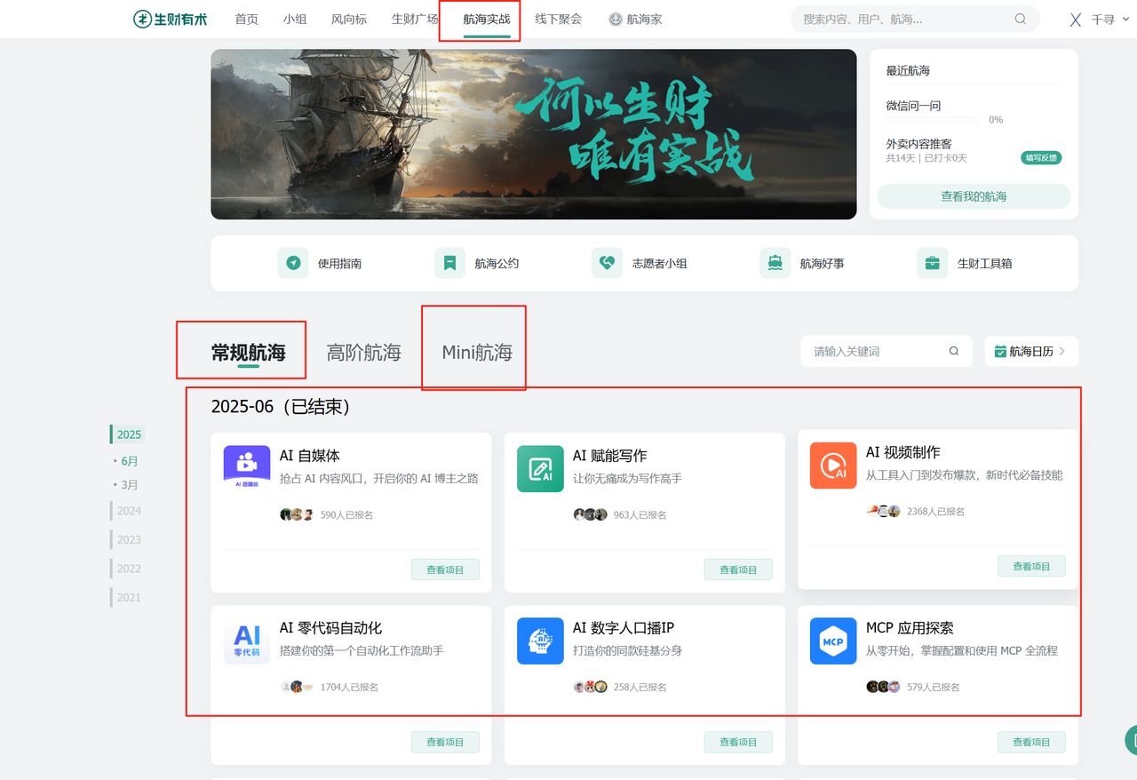This screenshot has height=780, width=1137.
Task: Click the MCP 应用探索 participant avatars
Action: coord(884,687)
